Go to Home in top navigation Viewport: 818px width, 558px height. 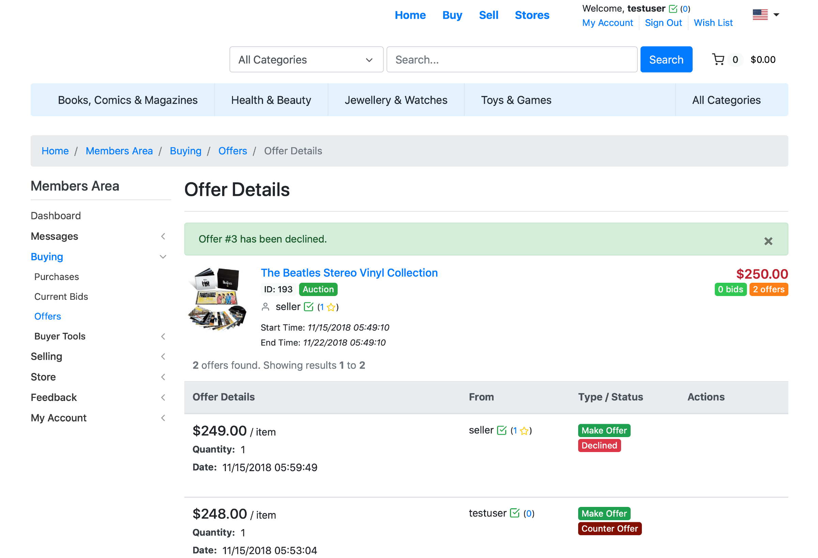pos(410,15)
